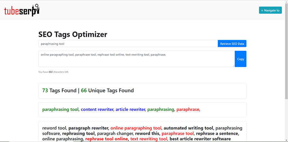The height and width of the screenshot is (142, 288).
Task: Click the red 'online paragraphing tool' tag
Action: coord(136,128)
